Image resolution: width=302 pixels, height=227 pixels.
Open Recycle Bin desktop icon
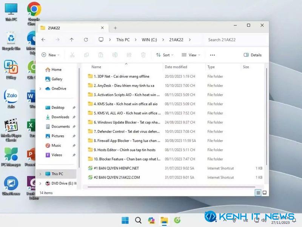pos(11,41)
